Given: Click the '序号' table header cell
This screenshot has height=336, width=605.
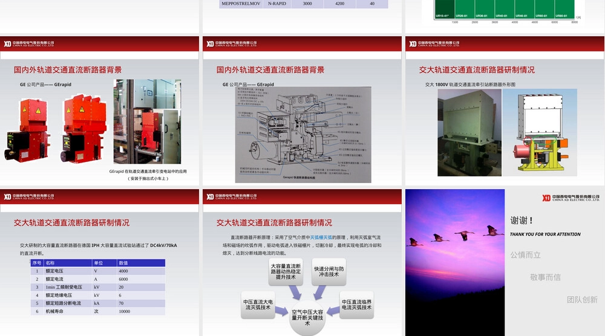Looking at the screenshot, I should 37,263.
